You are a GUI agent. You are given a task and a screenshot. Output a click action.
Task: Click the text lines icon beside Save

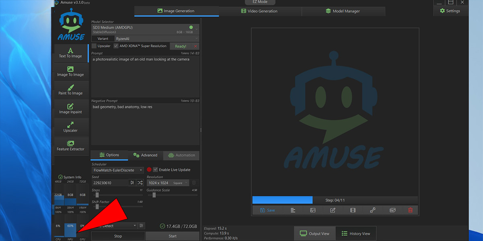coord(293,210)
